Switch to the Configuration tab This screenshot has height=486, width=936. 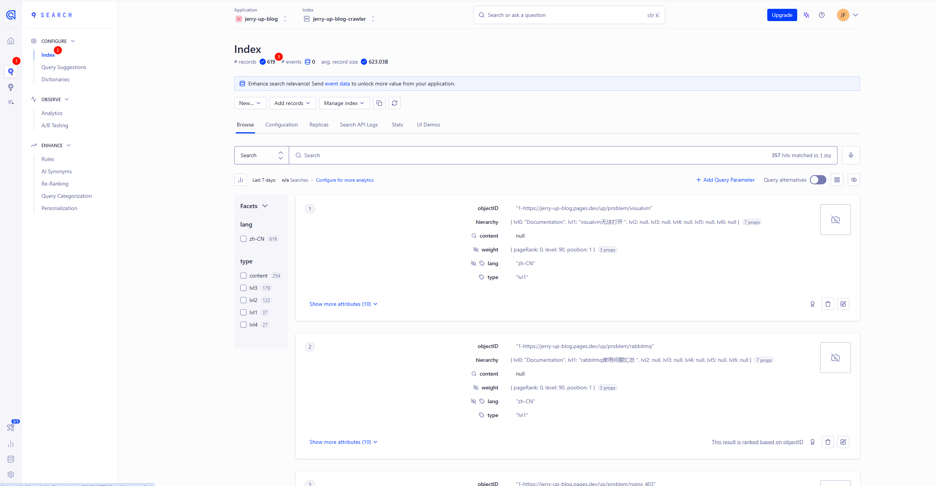coord(281,125)
